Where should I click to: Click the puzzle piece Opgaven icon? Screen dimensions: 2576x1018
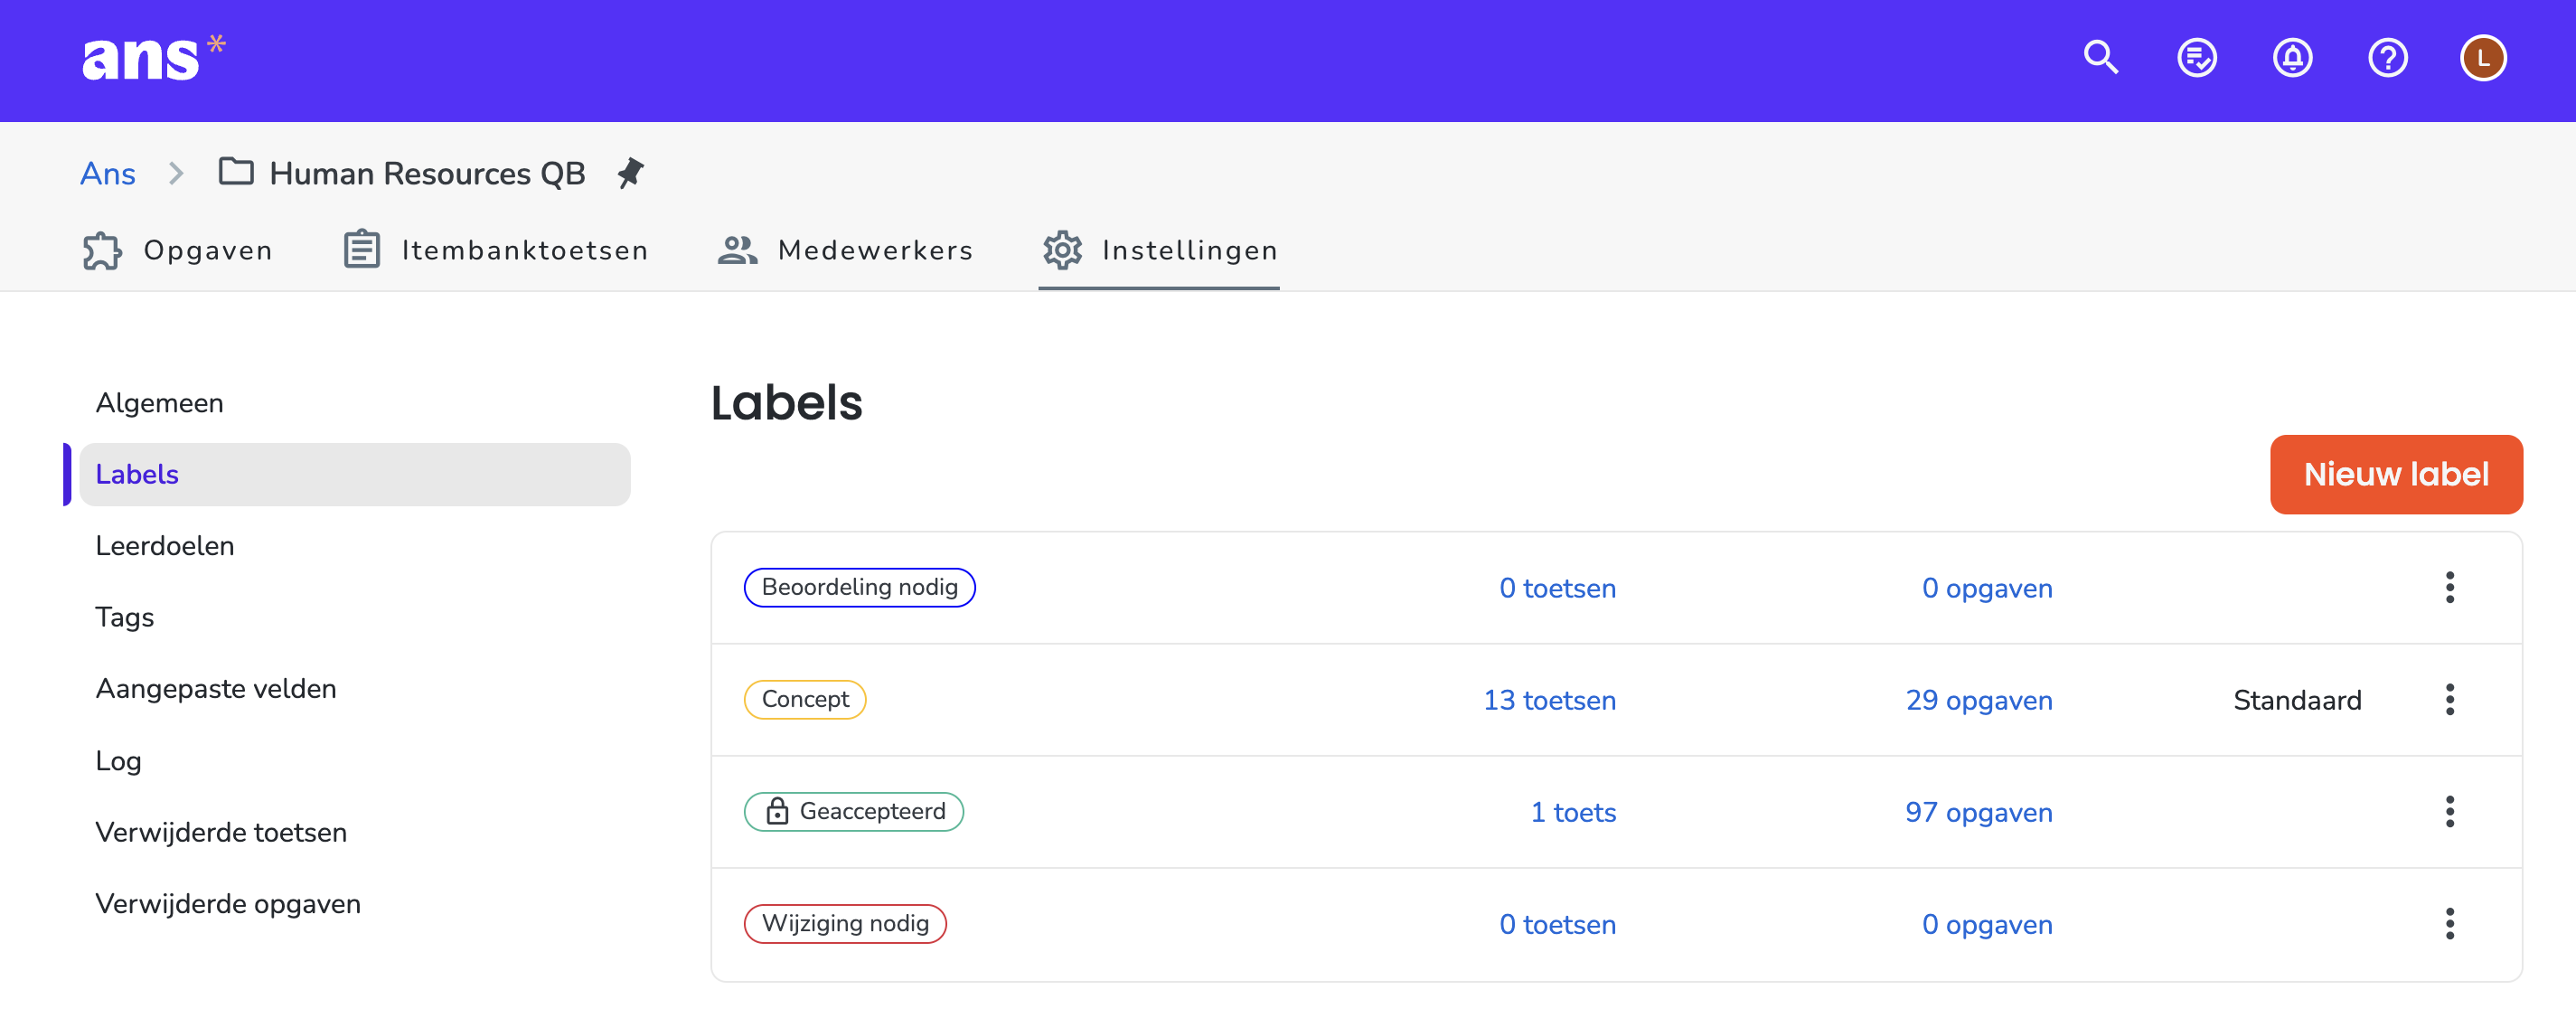102,250
